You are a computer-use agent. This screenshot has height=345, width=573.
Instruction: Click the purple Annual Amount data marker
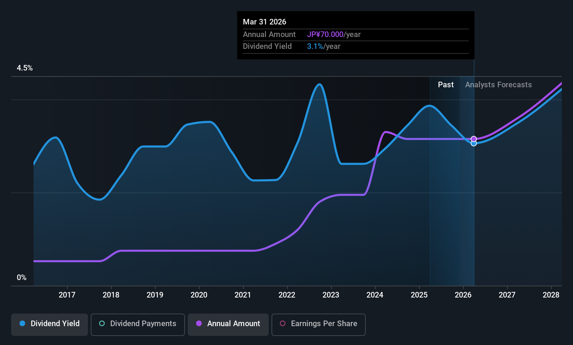(474, 139)
